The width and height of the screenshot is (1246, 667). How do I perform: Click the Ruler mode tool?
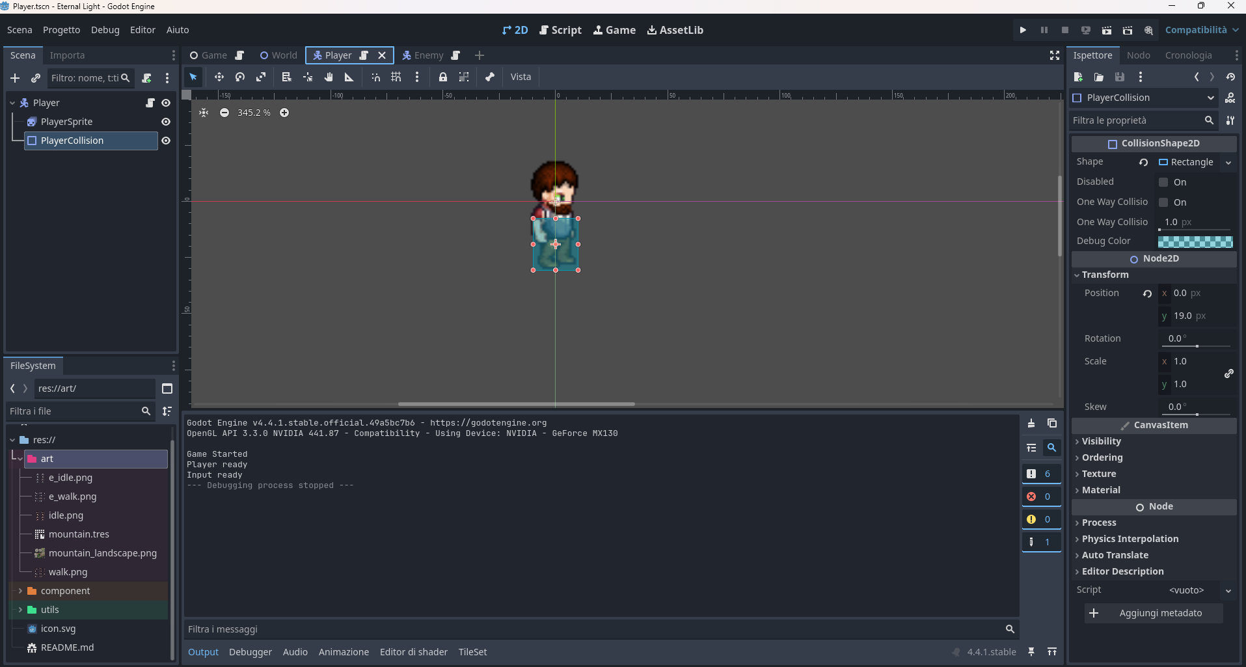[349, 77]
